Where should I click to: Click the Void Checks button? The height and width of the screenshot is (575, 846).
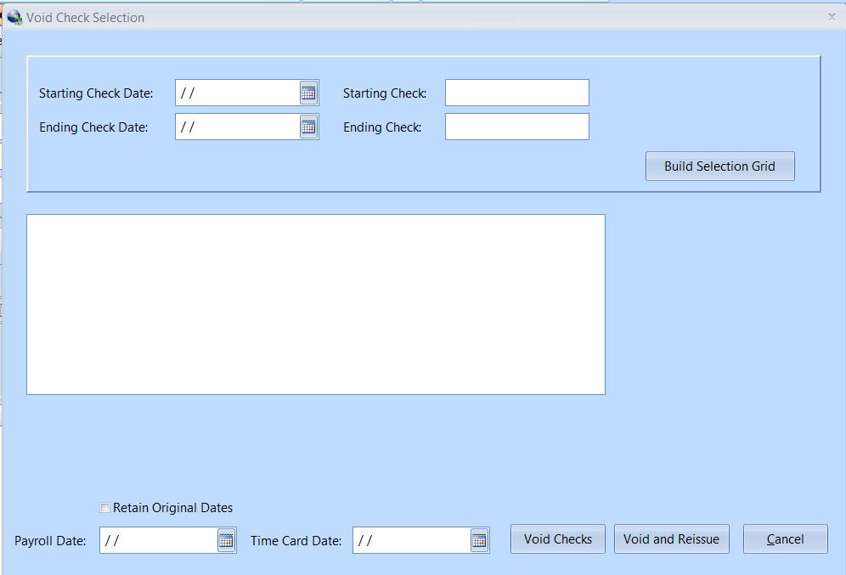[558, 538]
